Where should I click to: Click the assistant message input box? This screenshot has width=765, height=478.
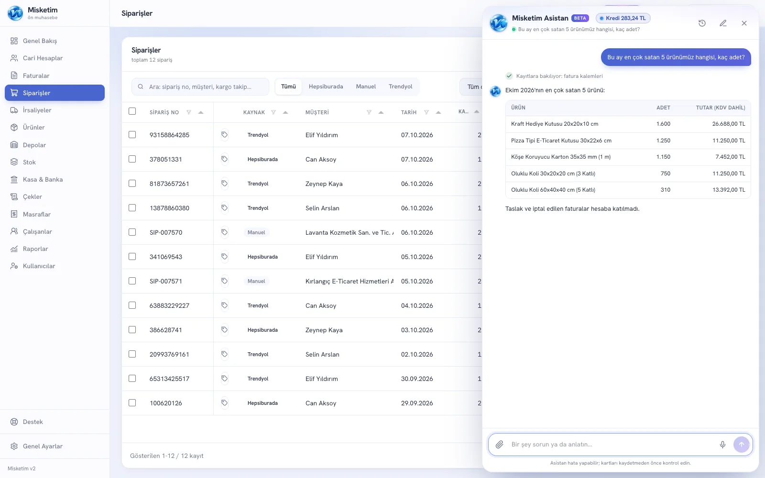pos(612,445)
